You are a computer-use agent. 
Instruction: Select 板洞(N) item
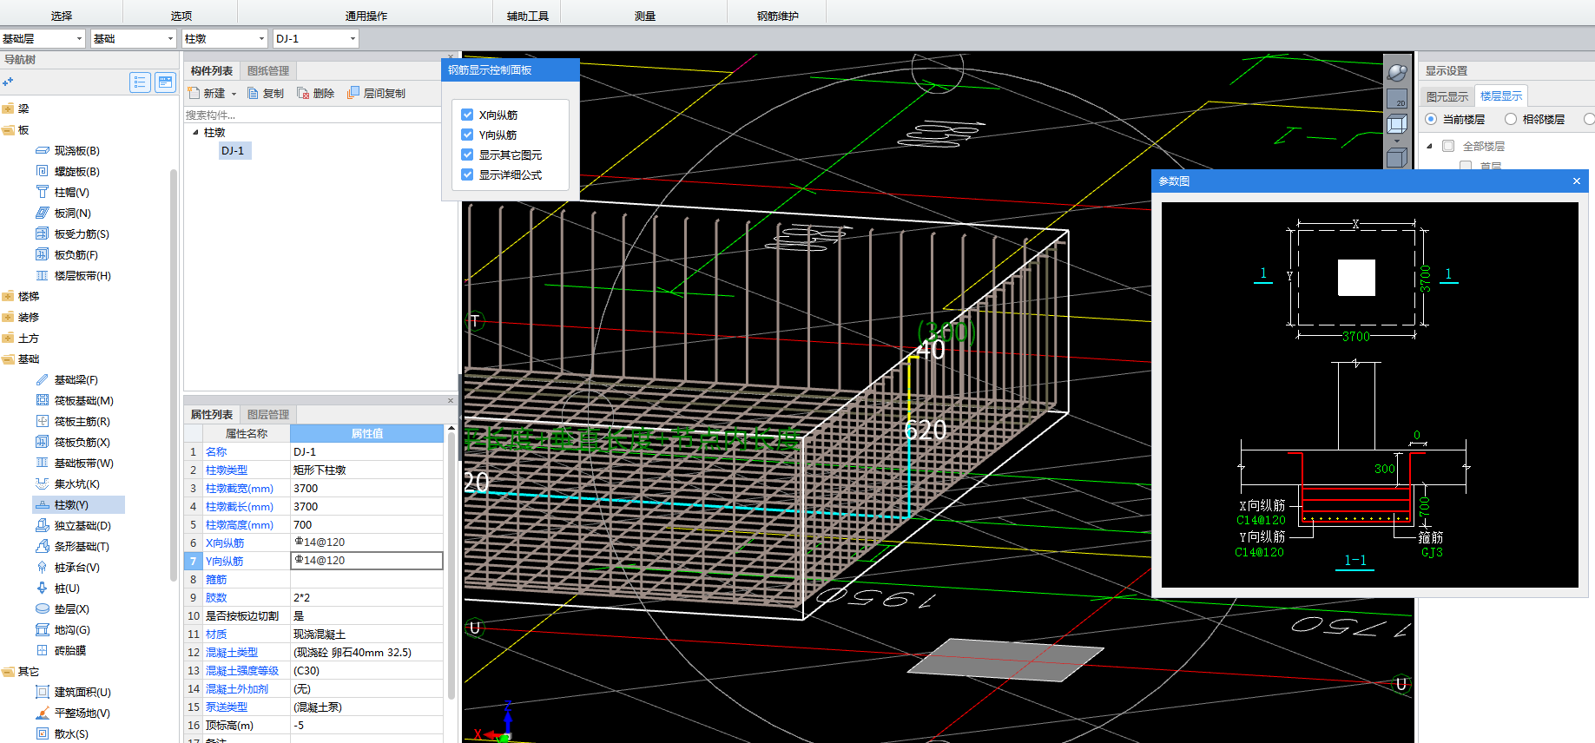[63, 214]
